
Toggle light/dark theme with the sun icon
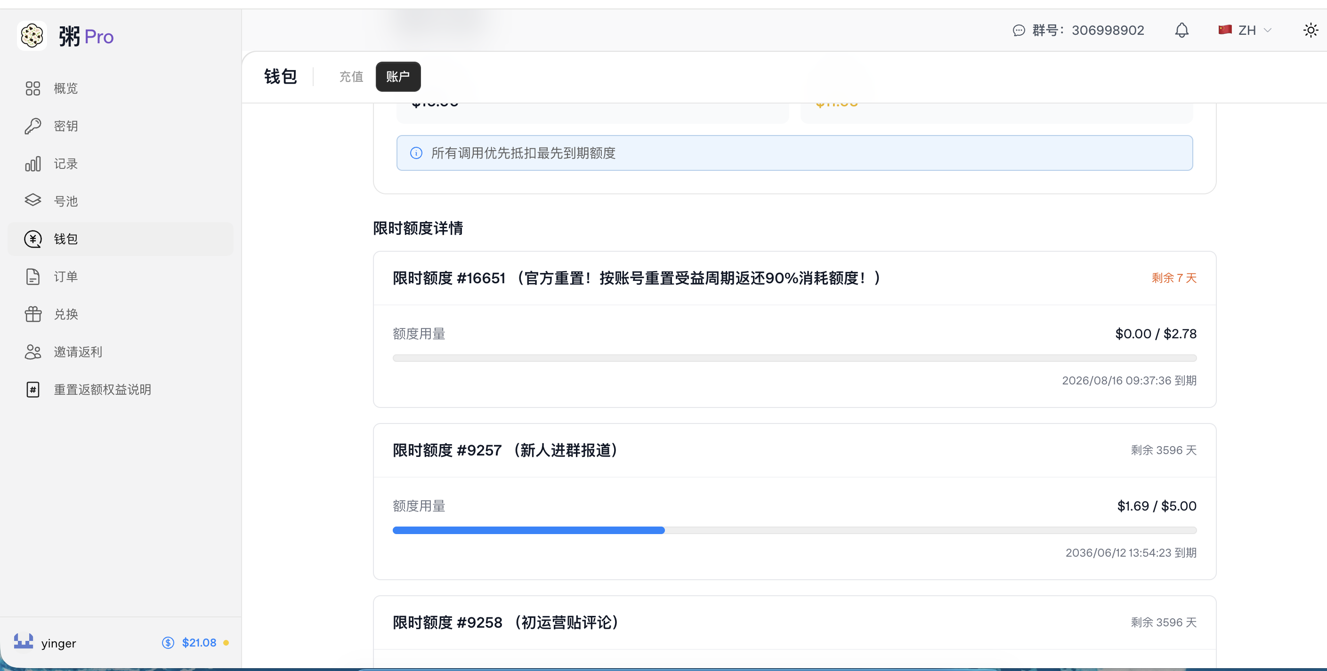[1311, 31]
